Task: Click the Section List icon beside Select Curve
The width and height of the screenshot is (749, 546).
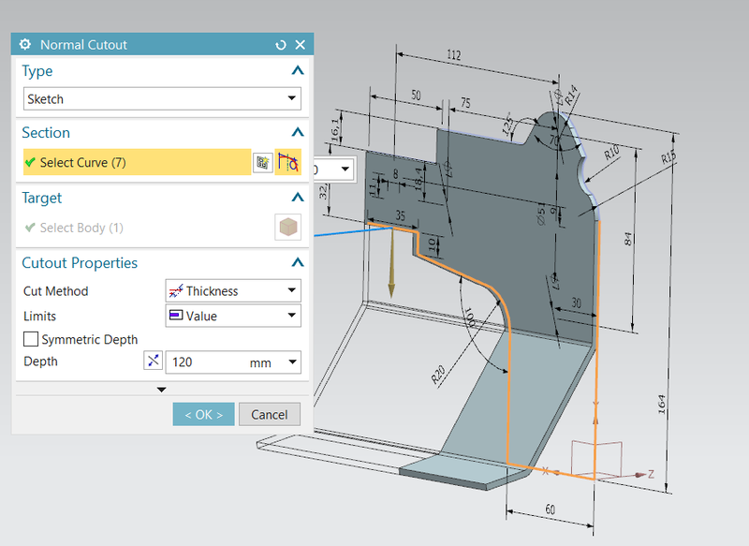Action: pyautogui.click(x=263, y=163)
